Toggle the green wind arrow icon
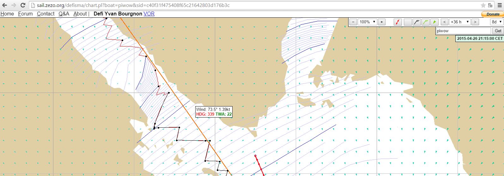 (435, 22)
